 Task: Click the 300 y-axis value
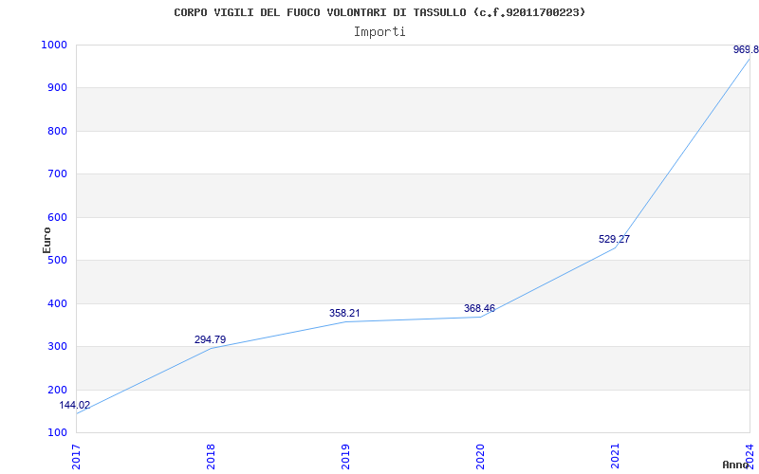pyautogui.click(x=57, y=347)
